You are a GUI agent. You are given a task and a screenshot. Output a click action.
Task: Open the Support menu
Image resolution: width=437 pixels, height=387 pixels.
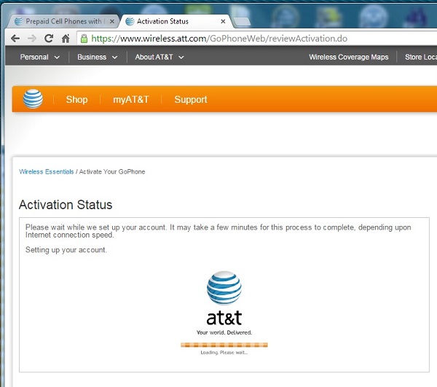click(191, 100)
